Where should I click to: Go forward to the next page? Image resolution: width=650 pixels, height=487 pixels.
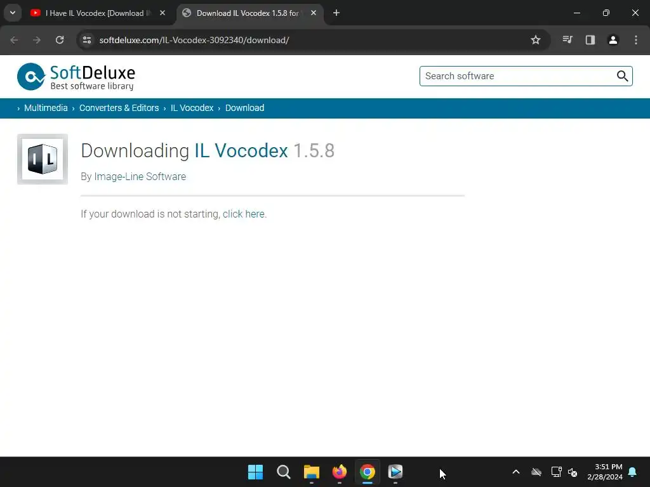[x=37, y=40]
